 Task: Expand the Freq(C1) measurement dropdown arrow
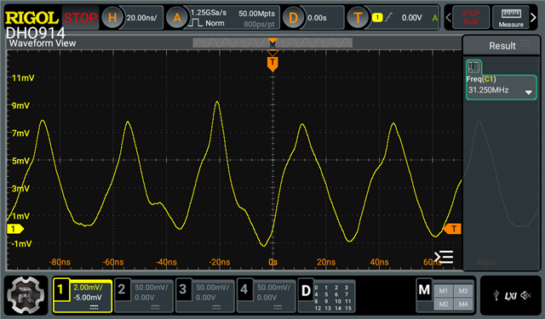[x=528, y=93]
